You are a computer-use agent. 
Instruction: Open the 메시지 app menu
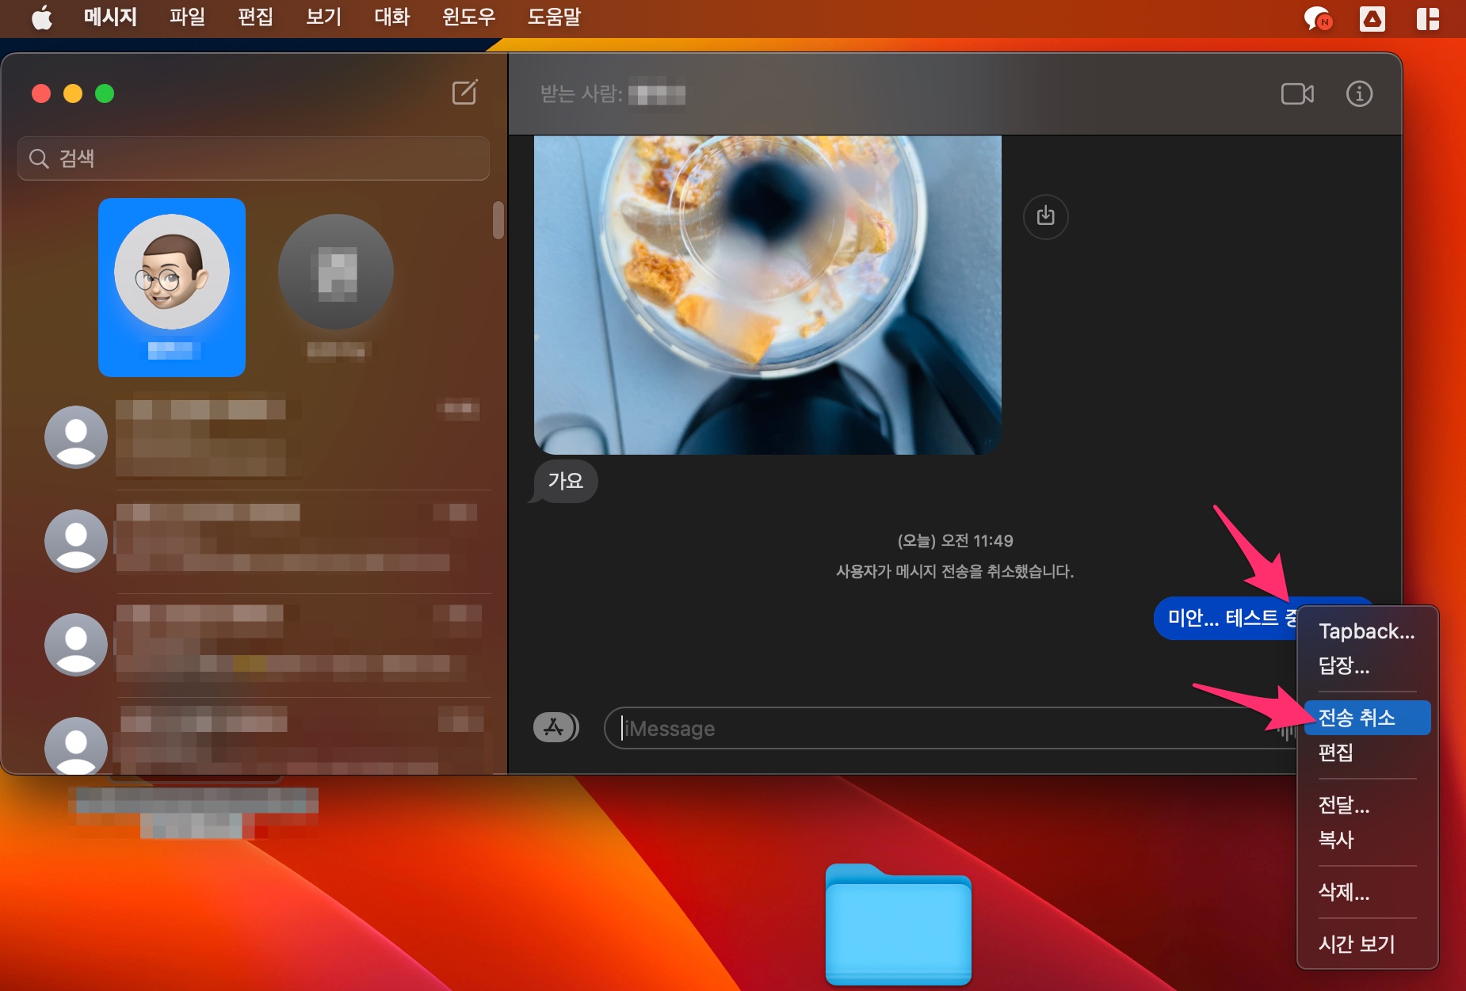click(x=110, y=17)
